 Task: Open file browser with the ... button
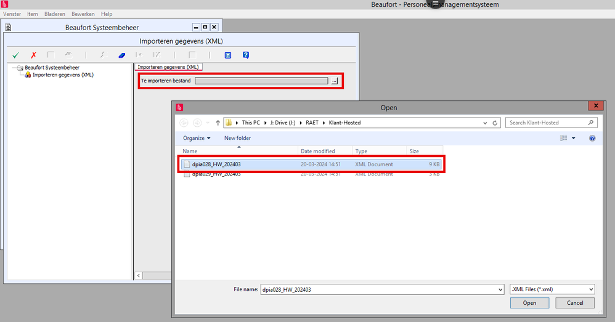coord(334,81)
